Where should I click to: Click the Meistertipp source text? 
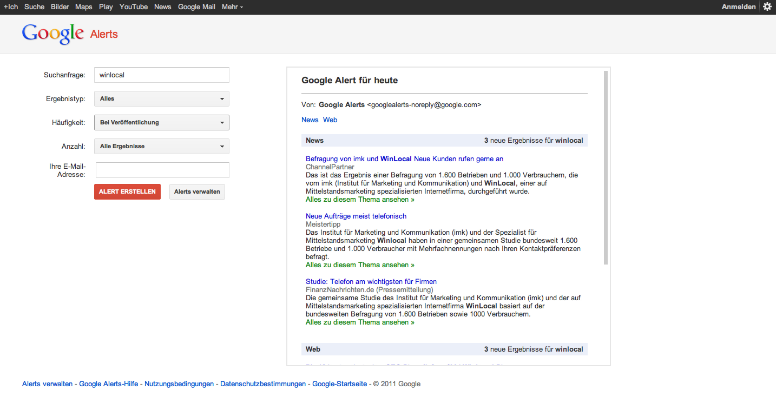(x=323, y=224)
